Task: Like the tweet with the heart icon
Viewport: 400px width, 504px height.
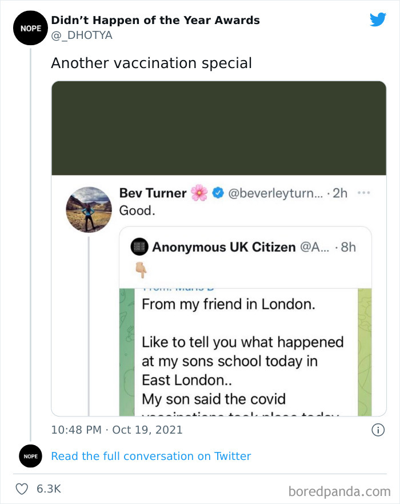Action: click(x=22, y=489)
